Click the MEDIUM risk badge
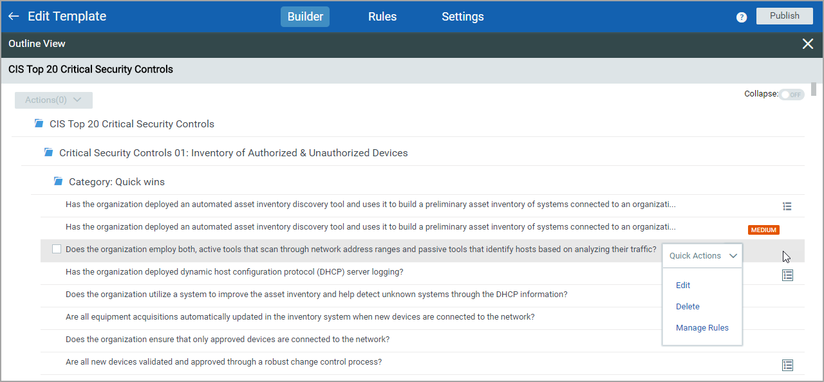824x382 pixels. [763, 230]
